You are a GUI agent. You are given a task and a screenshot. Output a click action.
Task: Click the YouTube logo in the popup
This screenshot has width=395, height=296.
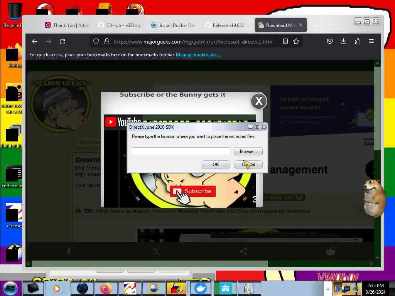123,122
